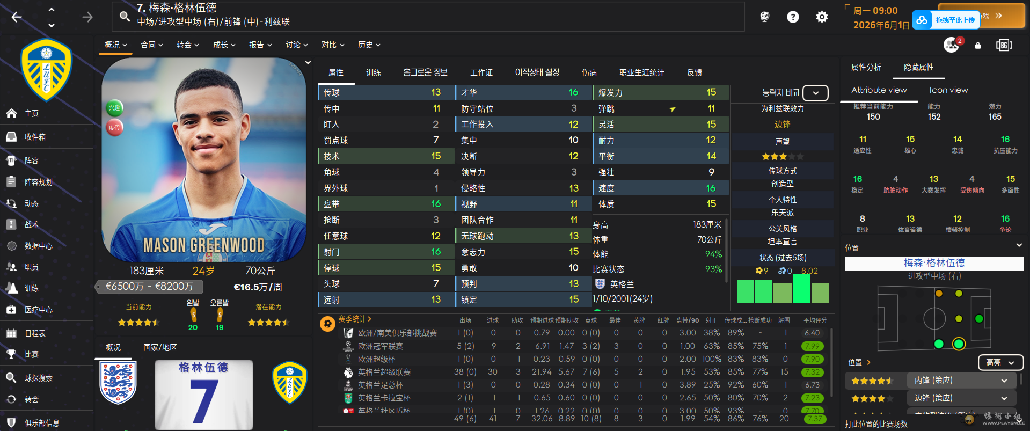1030x431 pixels.
Task: Open the world globe icon
Action: [x=765, y=17]
